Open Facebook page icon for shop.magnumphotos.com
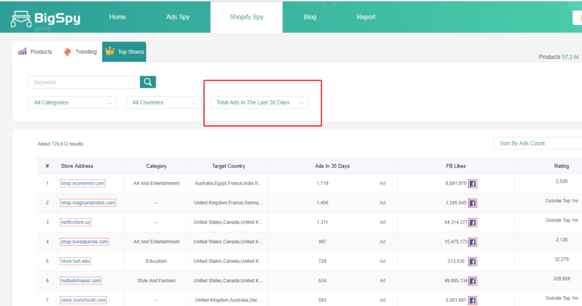The image size is (582, 306). pos(472,203)
